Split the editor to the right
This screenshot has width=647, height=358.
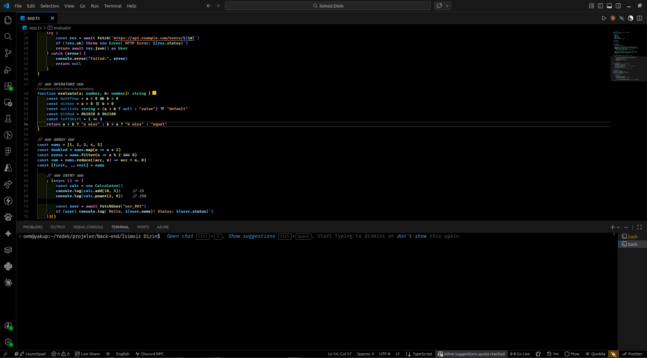click(639, 18)
